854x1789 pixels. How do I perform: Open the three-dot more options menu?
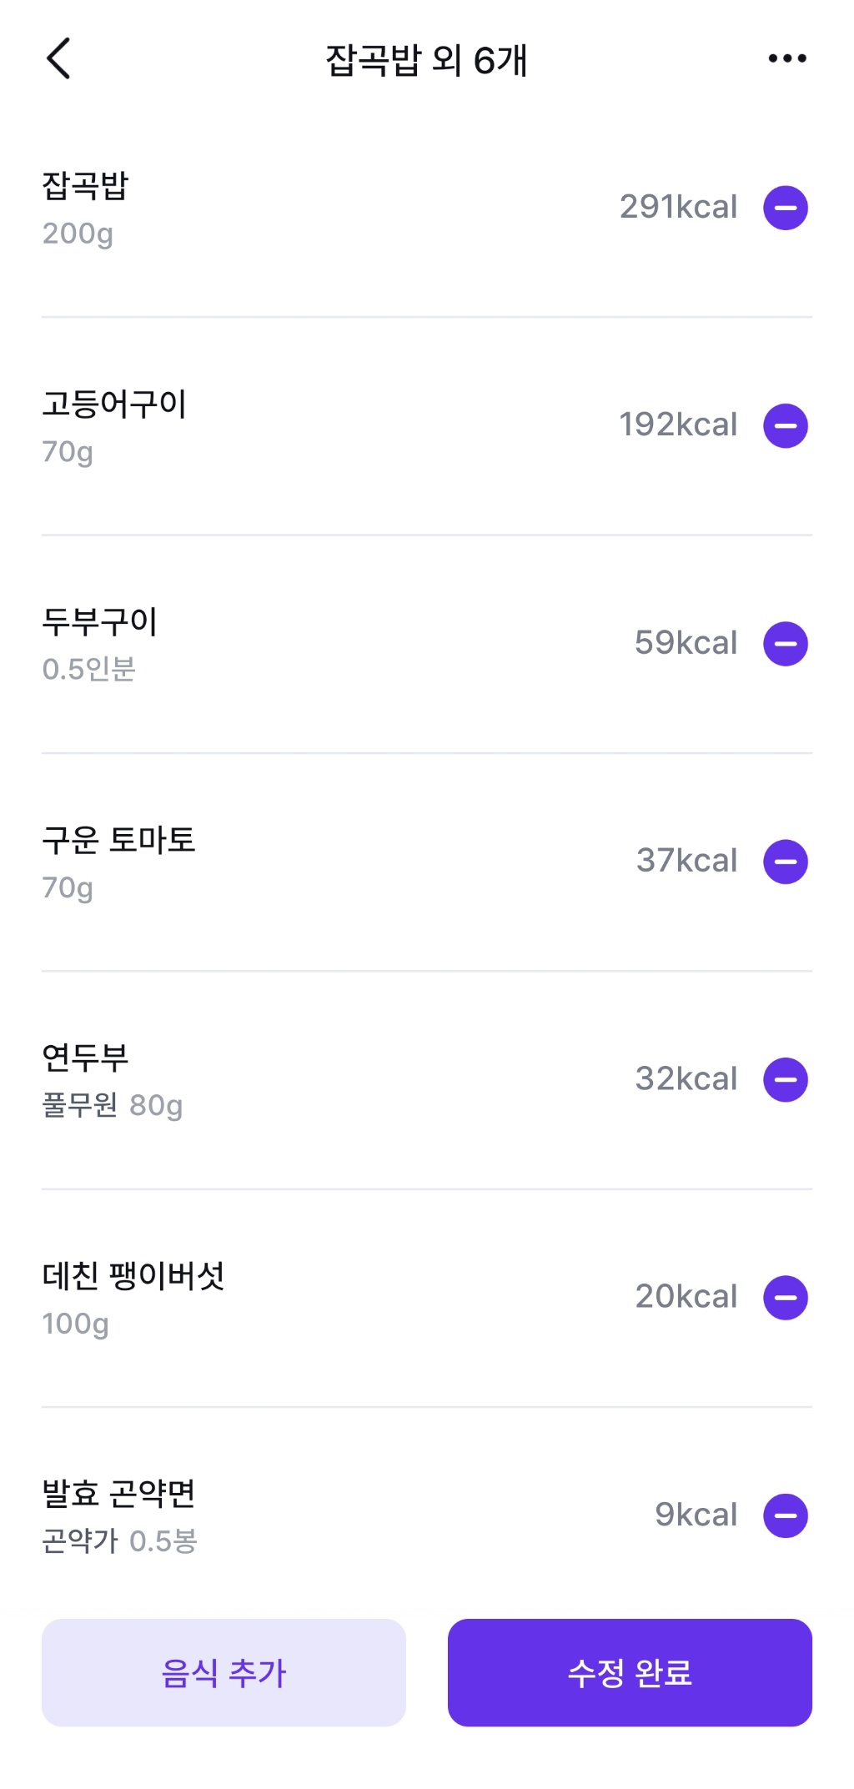tap(786, 58)
